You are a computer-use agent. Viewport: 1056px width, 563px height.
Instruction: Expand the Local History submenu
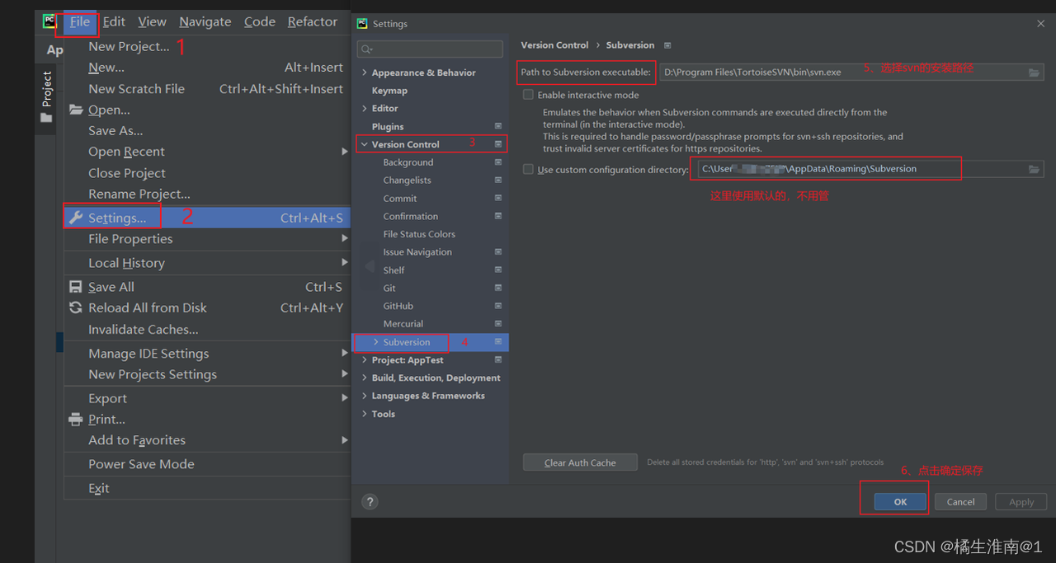click(x=207, y=263)
